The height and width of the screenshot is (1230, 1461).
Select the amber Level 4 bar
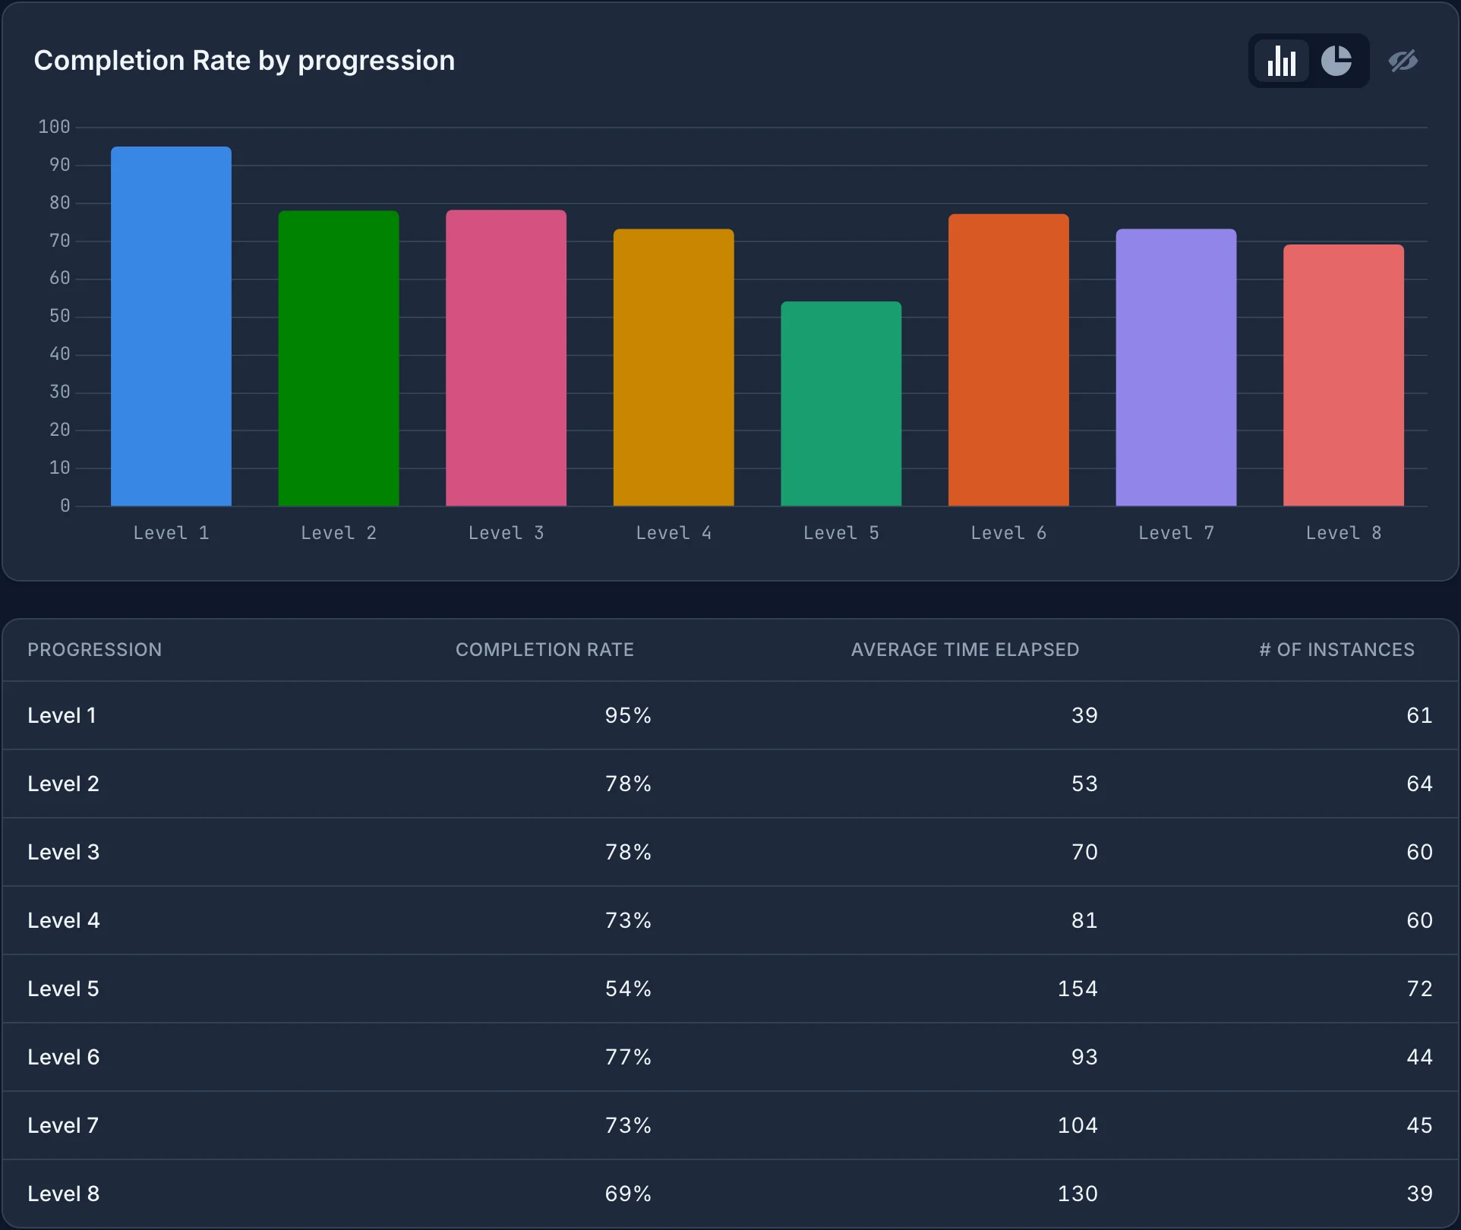674,367
